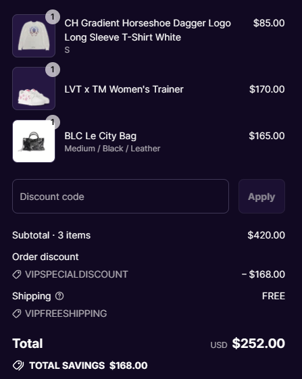Click quantity badge on the long sleeve T-shirt

click(x=53, y=17)
